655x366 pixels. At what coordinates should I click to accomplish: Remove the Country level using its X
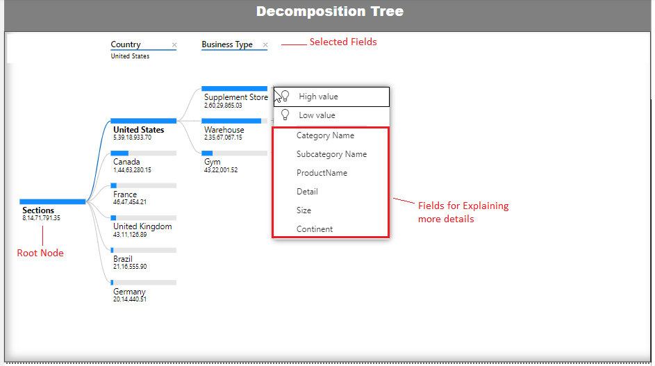click(174, 45)
